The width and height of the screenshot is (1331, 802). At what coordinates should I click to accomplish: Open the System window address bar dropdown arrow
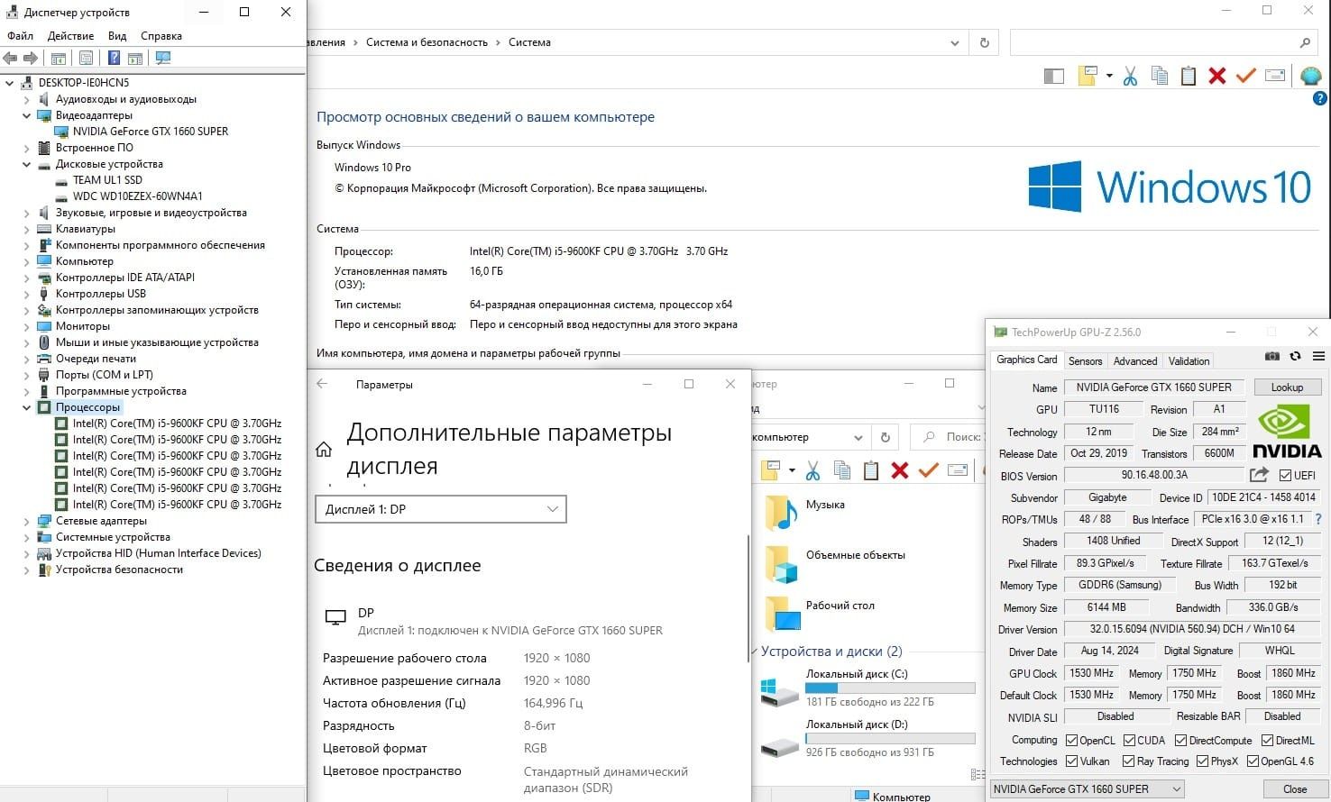coord(955,42)
